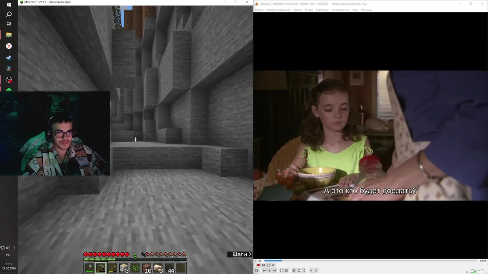Click the Шаги button in Minecraft
The width and height of the screenshot is (488, 274).
(240, 254)
